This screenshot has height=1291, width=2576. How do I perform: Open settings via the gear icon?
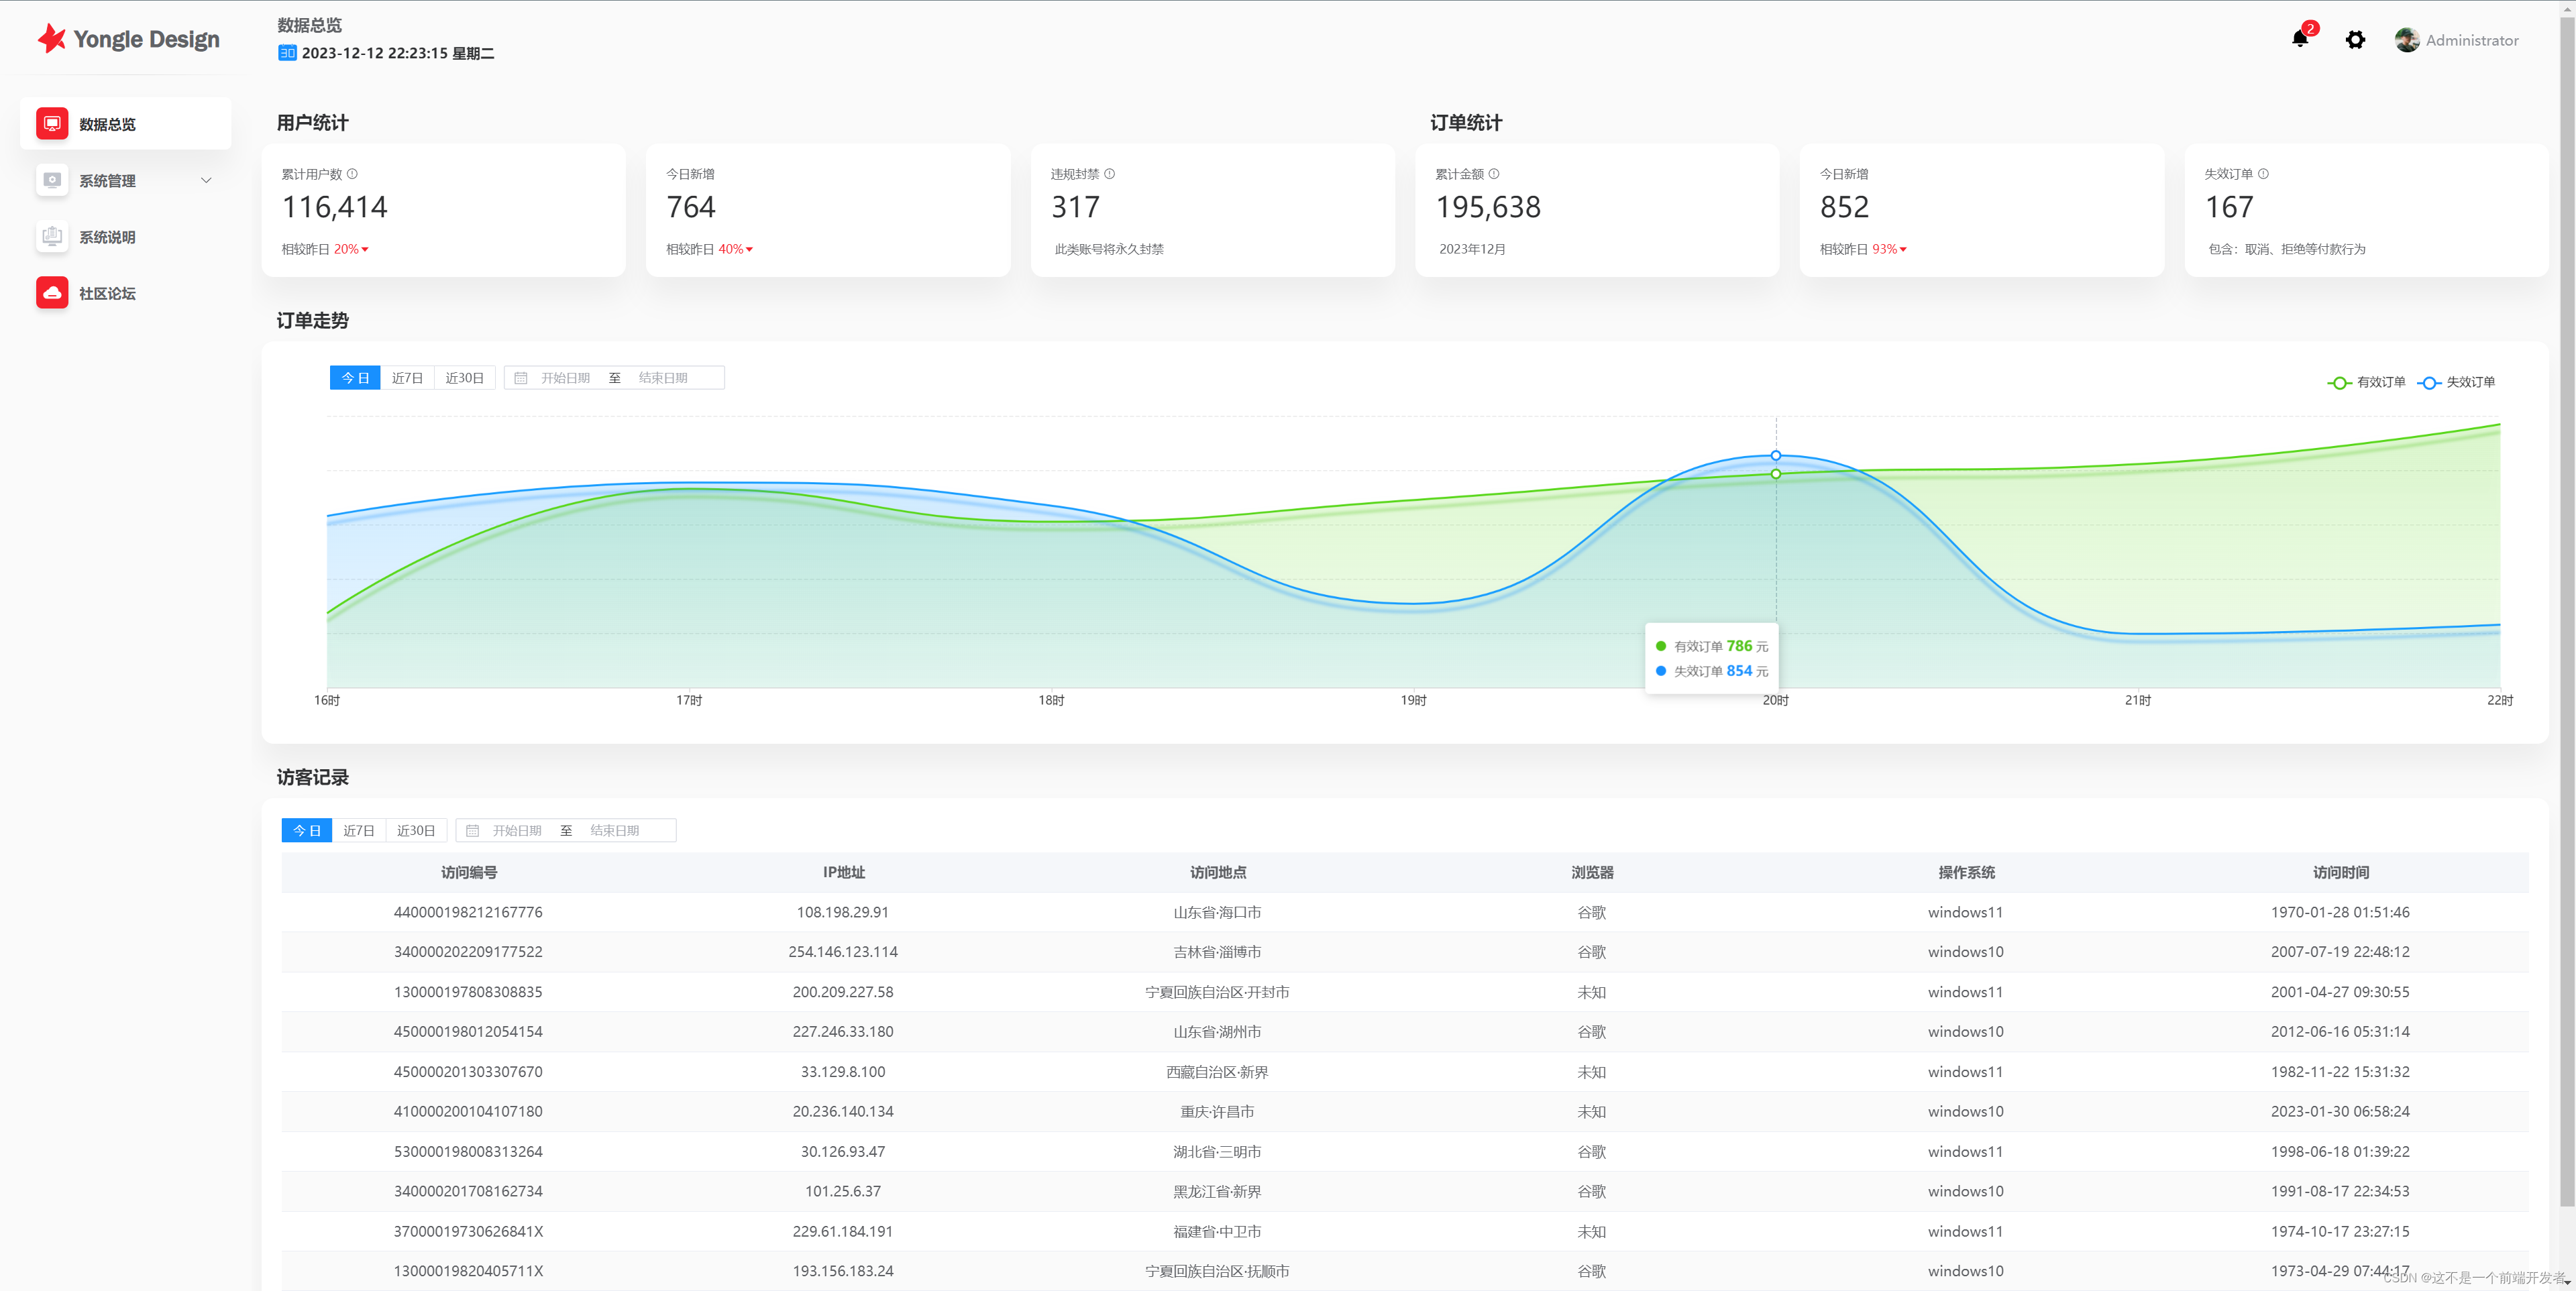(x=2355, y=40)
